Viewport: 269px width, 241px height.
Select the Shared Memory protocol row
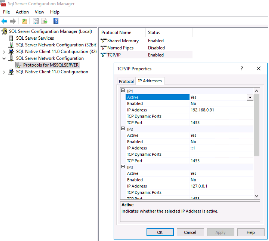point(146,41)
